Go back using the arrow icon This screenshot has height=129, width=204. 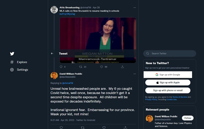[52, 54]
